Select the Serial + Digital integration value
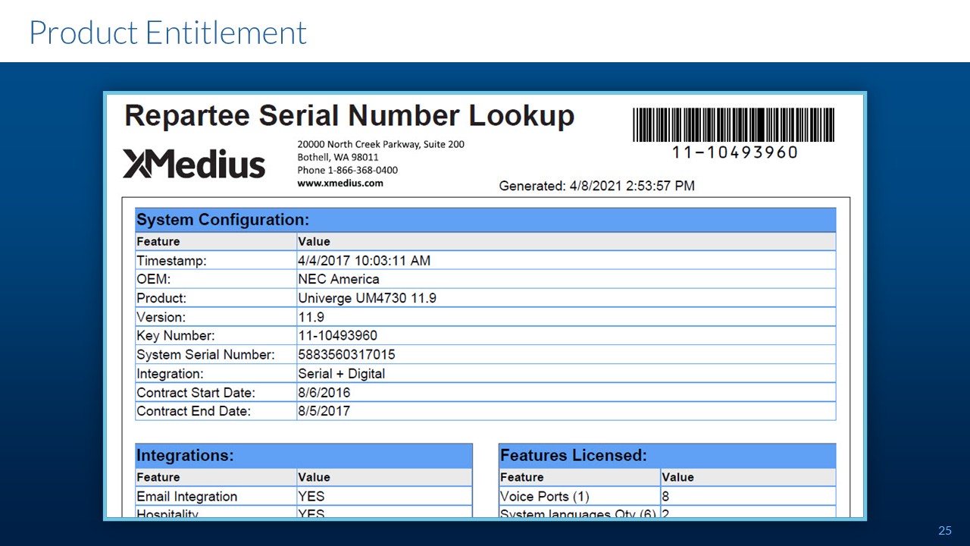970x546 pixels. (341, 374)
